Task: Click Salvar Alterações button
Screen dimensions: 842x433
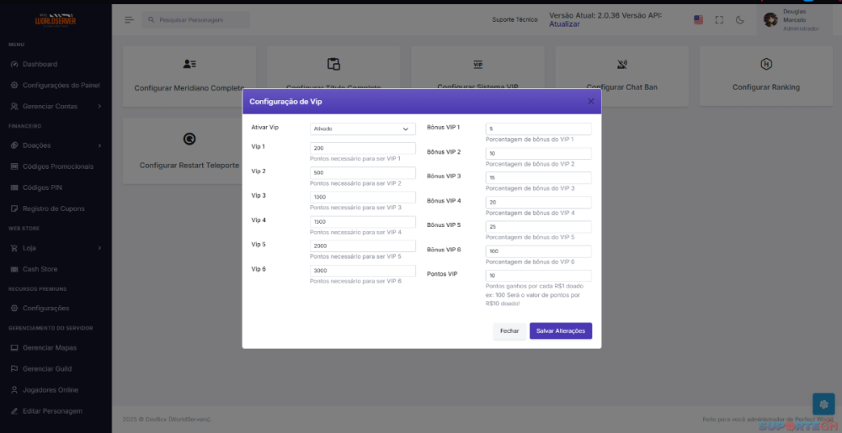Action: pyautogui.click(x=560, y=331)
